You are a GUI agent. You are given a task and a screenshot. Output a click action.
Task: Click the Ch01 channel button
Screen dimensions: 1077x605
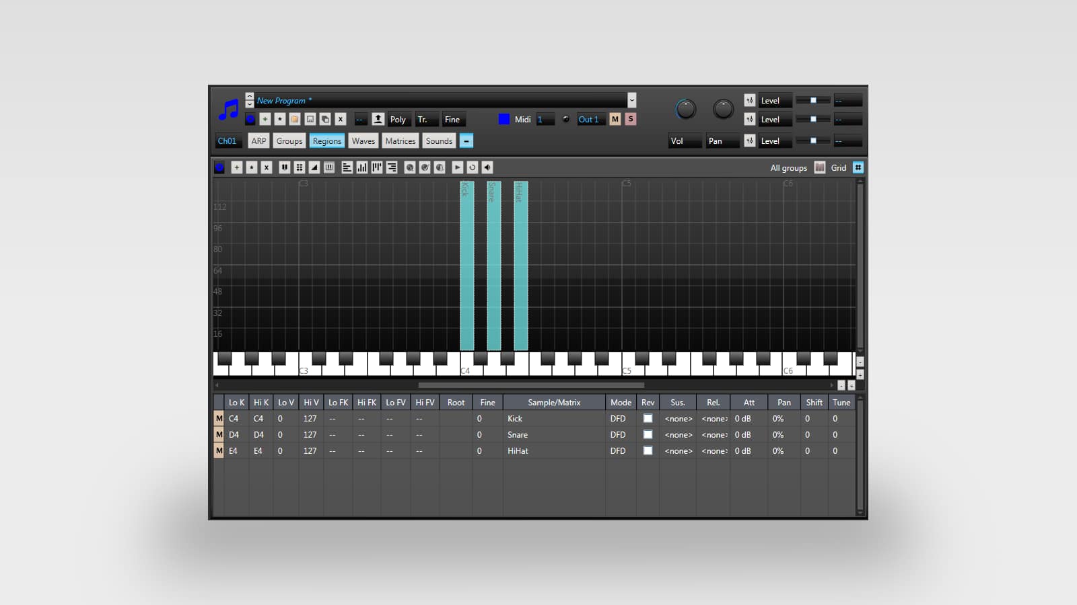(x=228, y=140)
